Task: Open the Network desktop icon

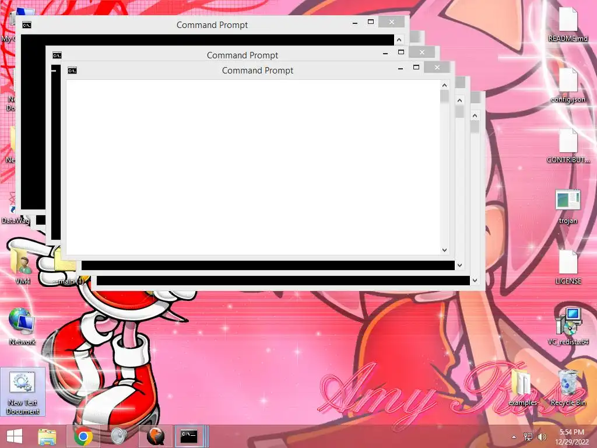Action: 22,327
